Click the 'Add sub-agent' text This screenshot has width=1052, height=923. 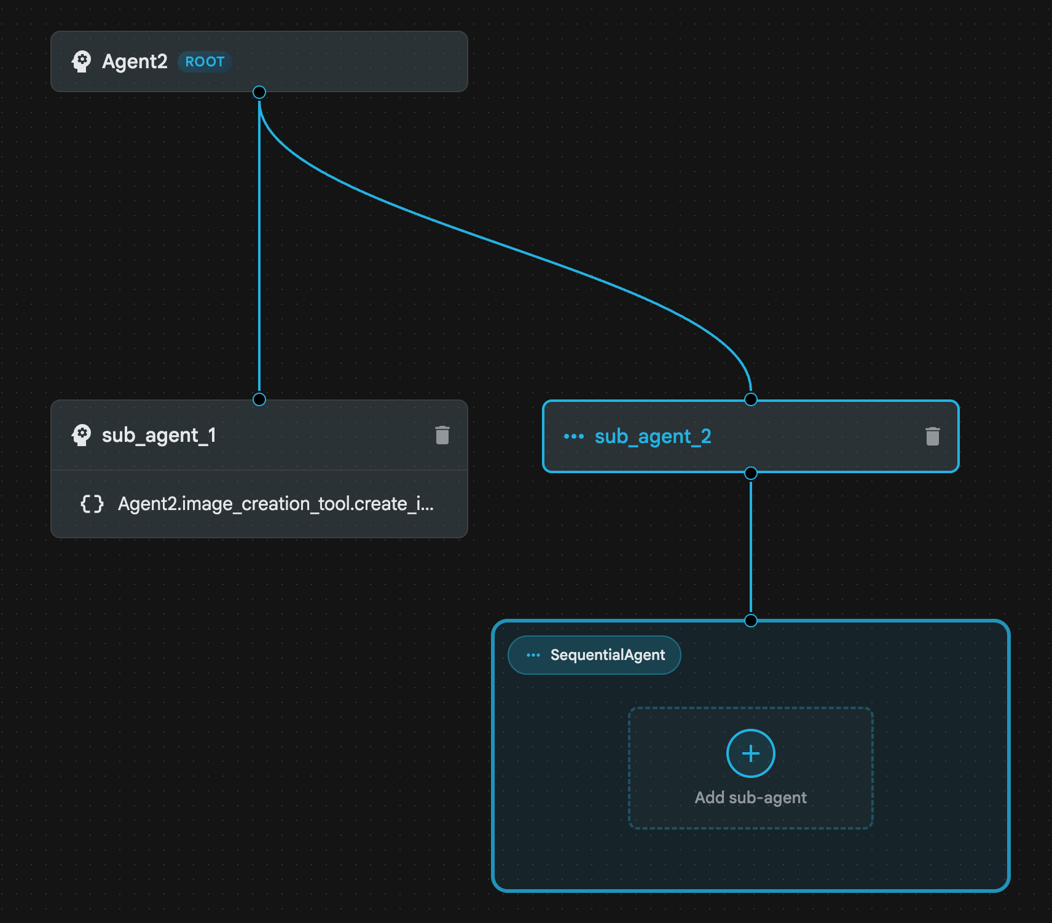pos(750,797)
